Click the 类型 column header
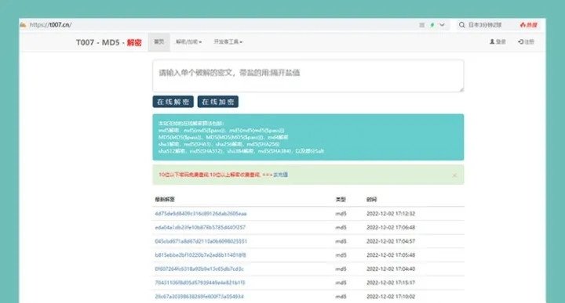Viewport: 565px width, 303px height. pyautogui.click(x=341, y=199)
